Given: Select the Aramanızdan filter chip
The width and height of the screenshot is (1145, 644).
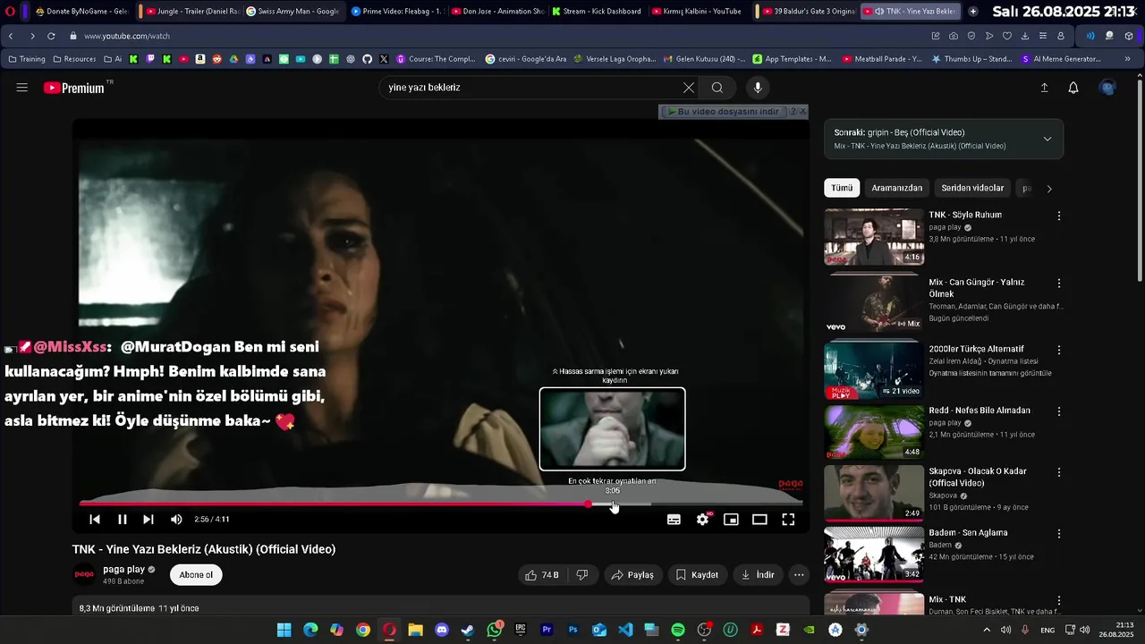Looking at the screenshot, I should pos(896,188).
